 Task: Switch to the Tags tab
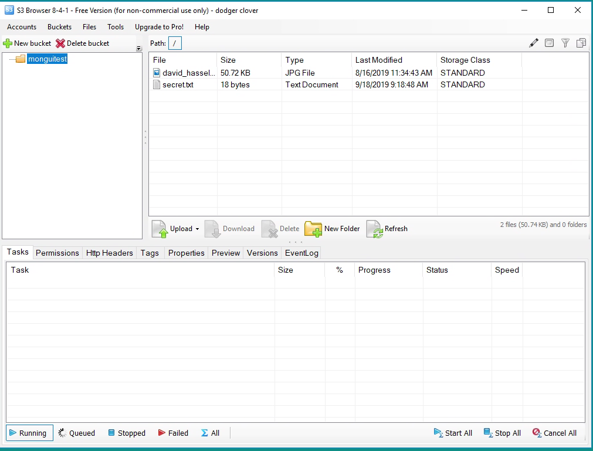tap(150, 253)
